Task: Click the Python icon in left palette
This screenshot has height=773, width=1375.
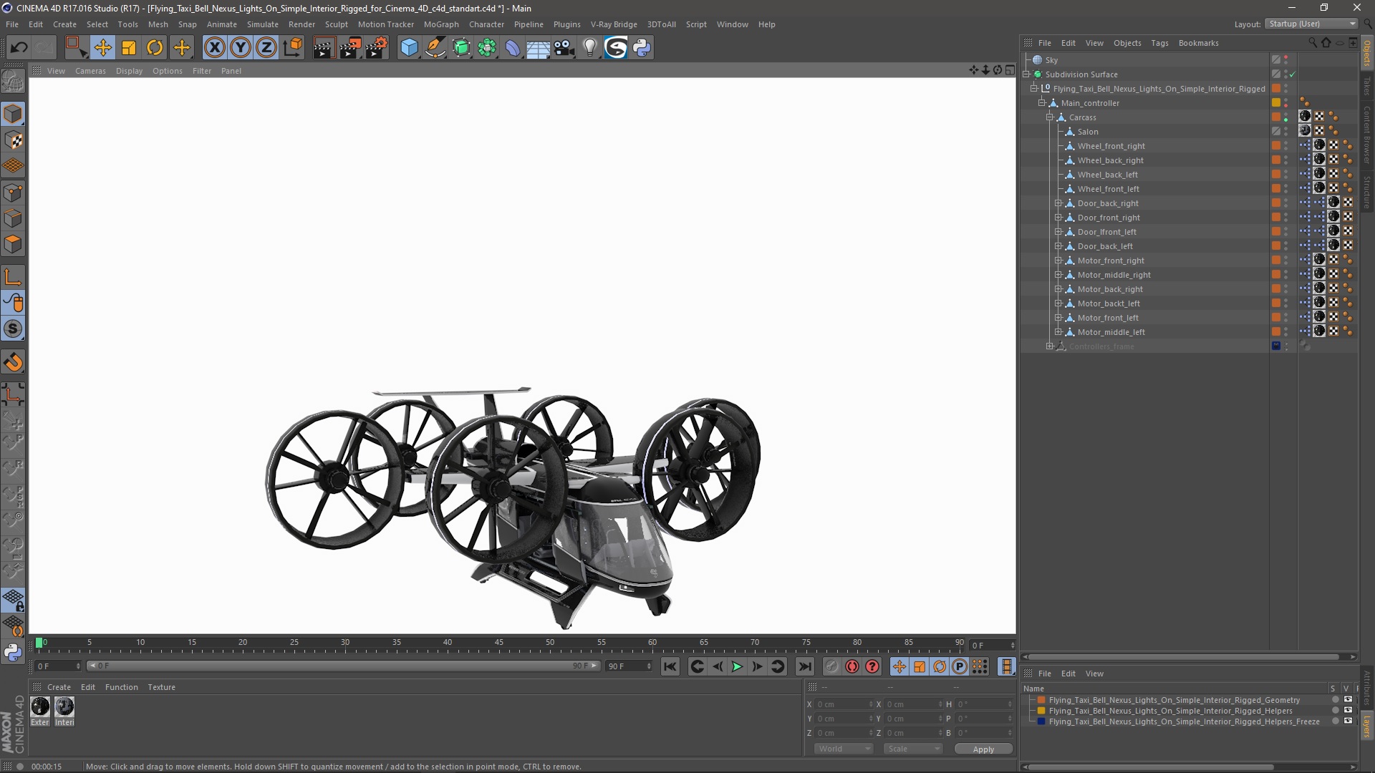Action: [13, 652]
